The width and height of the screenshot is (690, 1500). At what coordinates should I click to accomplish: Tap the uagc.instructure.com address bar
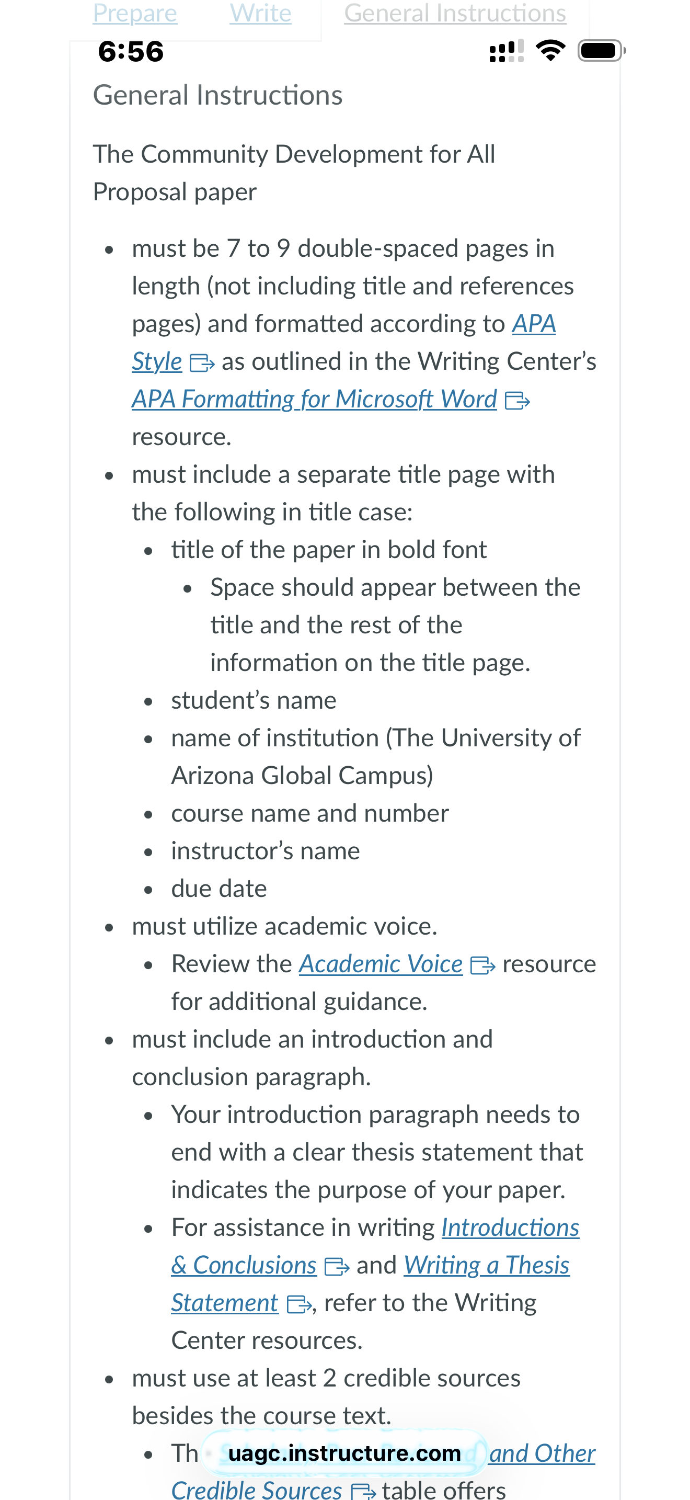click(x=344, y=1453)
